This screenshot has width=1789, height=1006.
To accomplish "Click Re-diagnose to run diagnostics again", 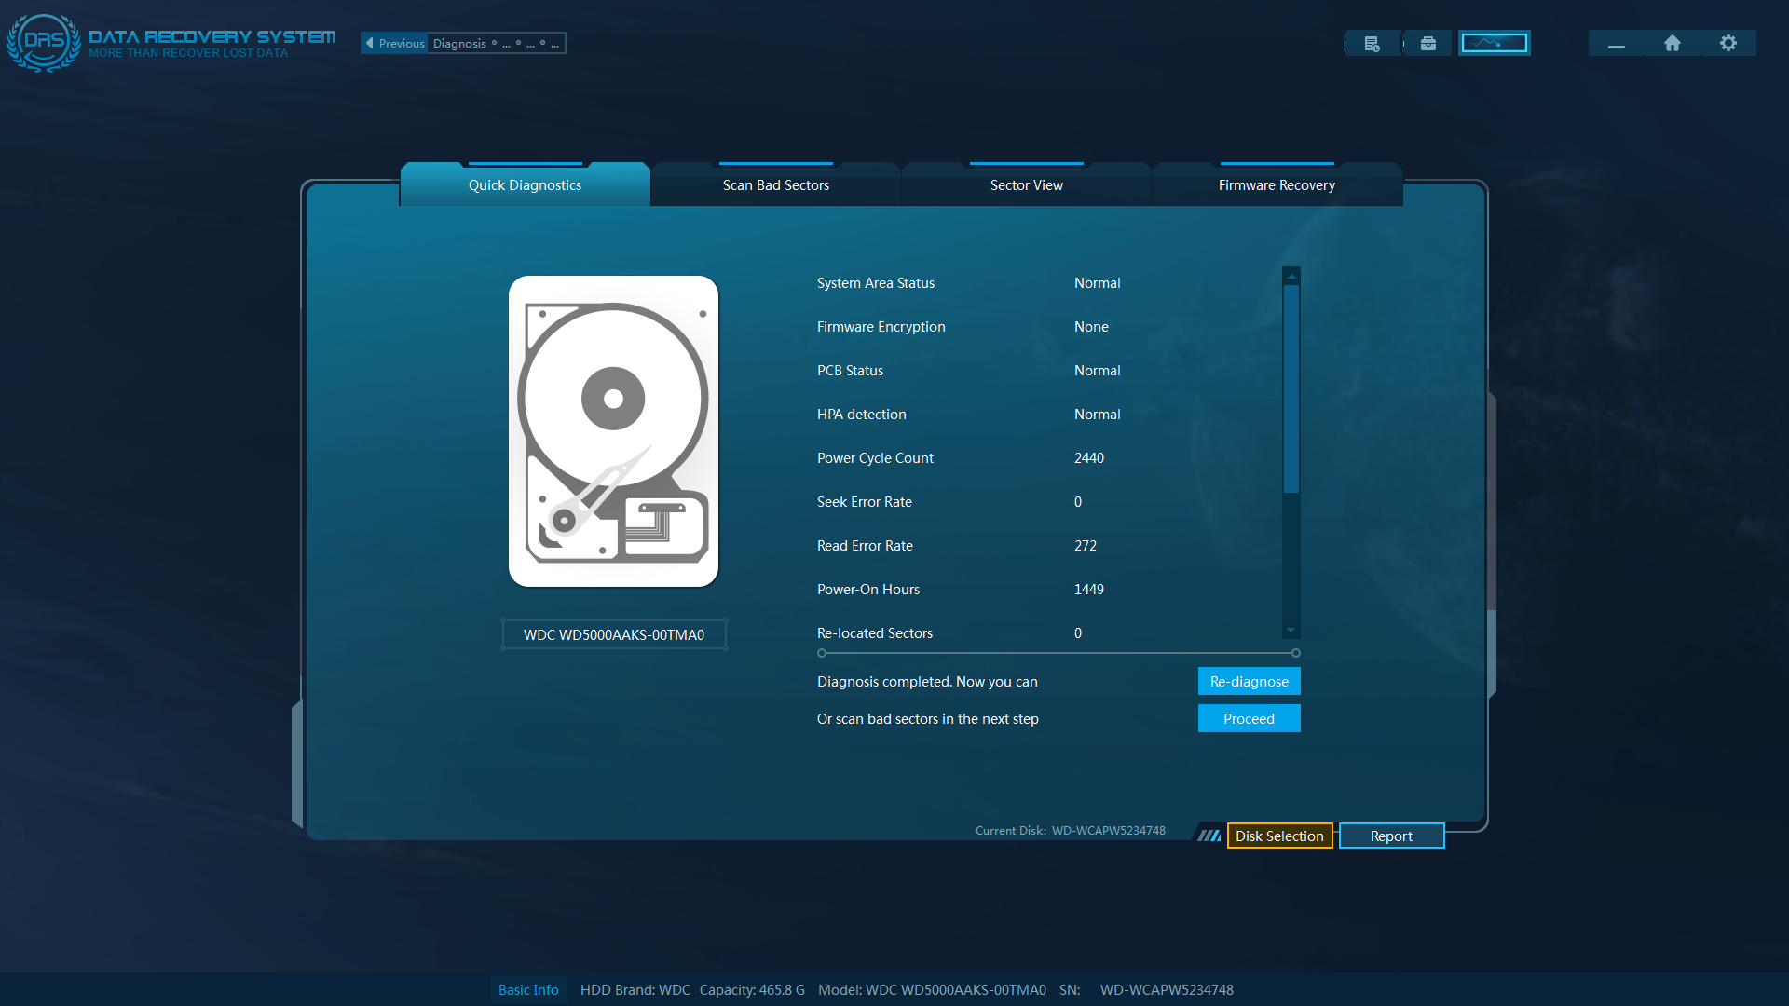I will [1249, 681].
